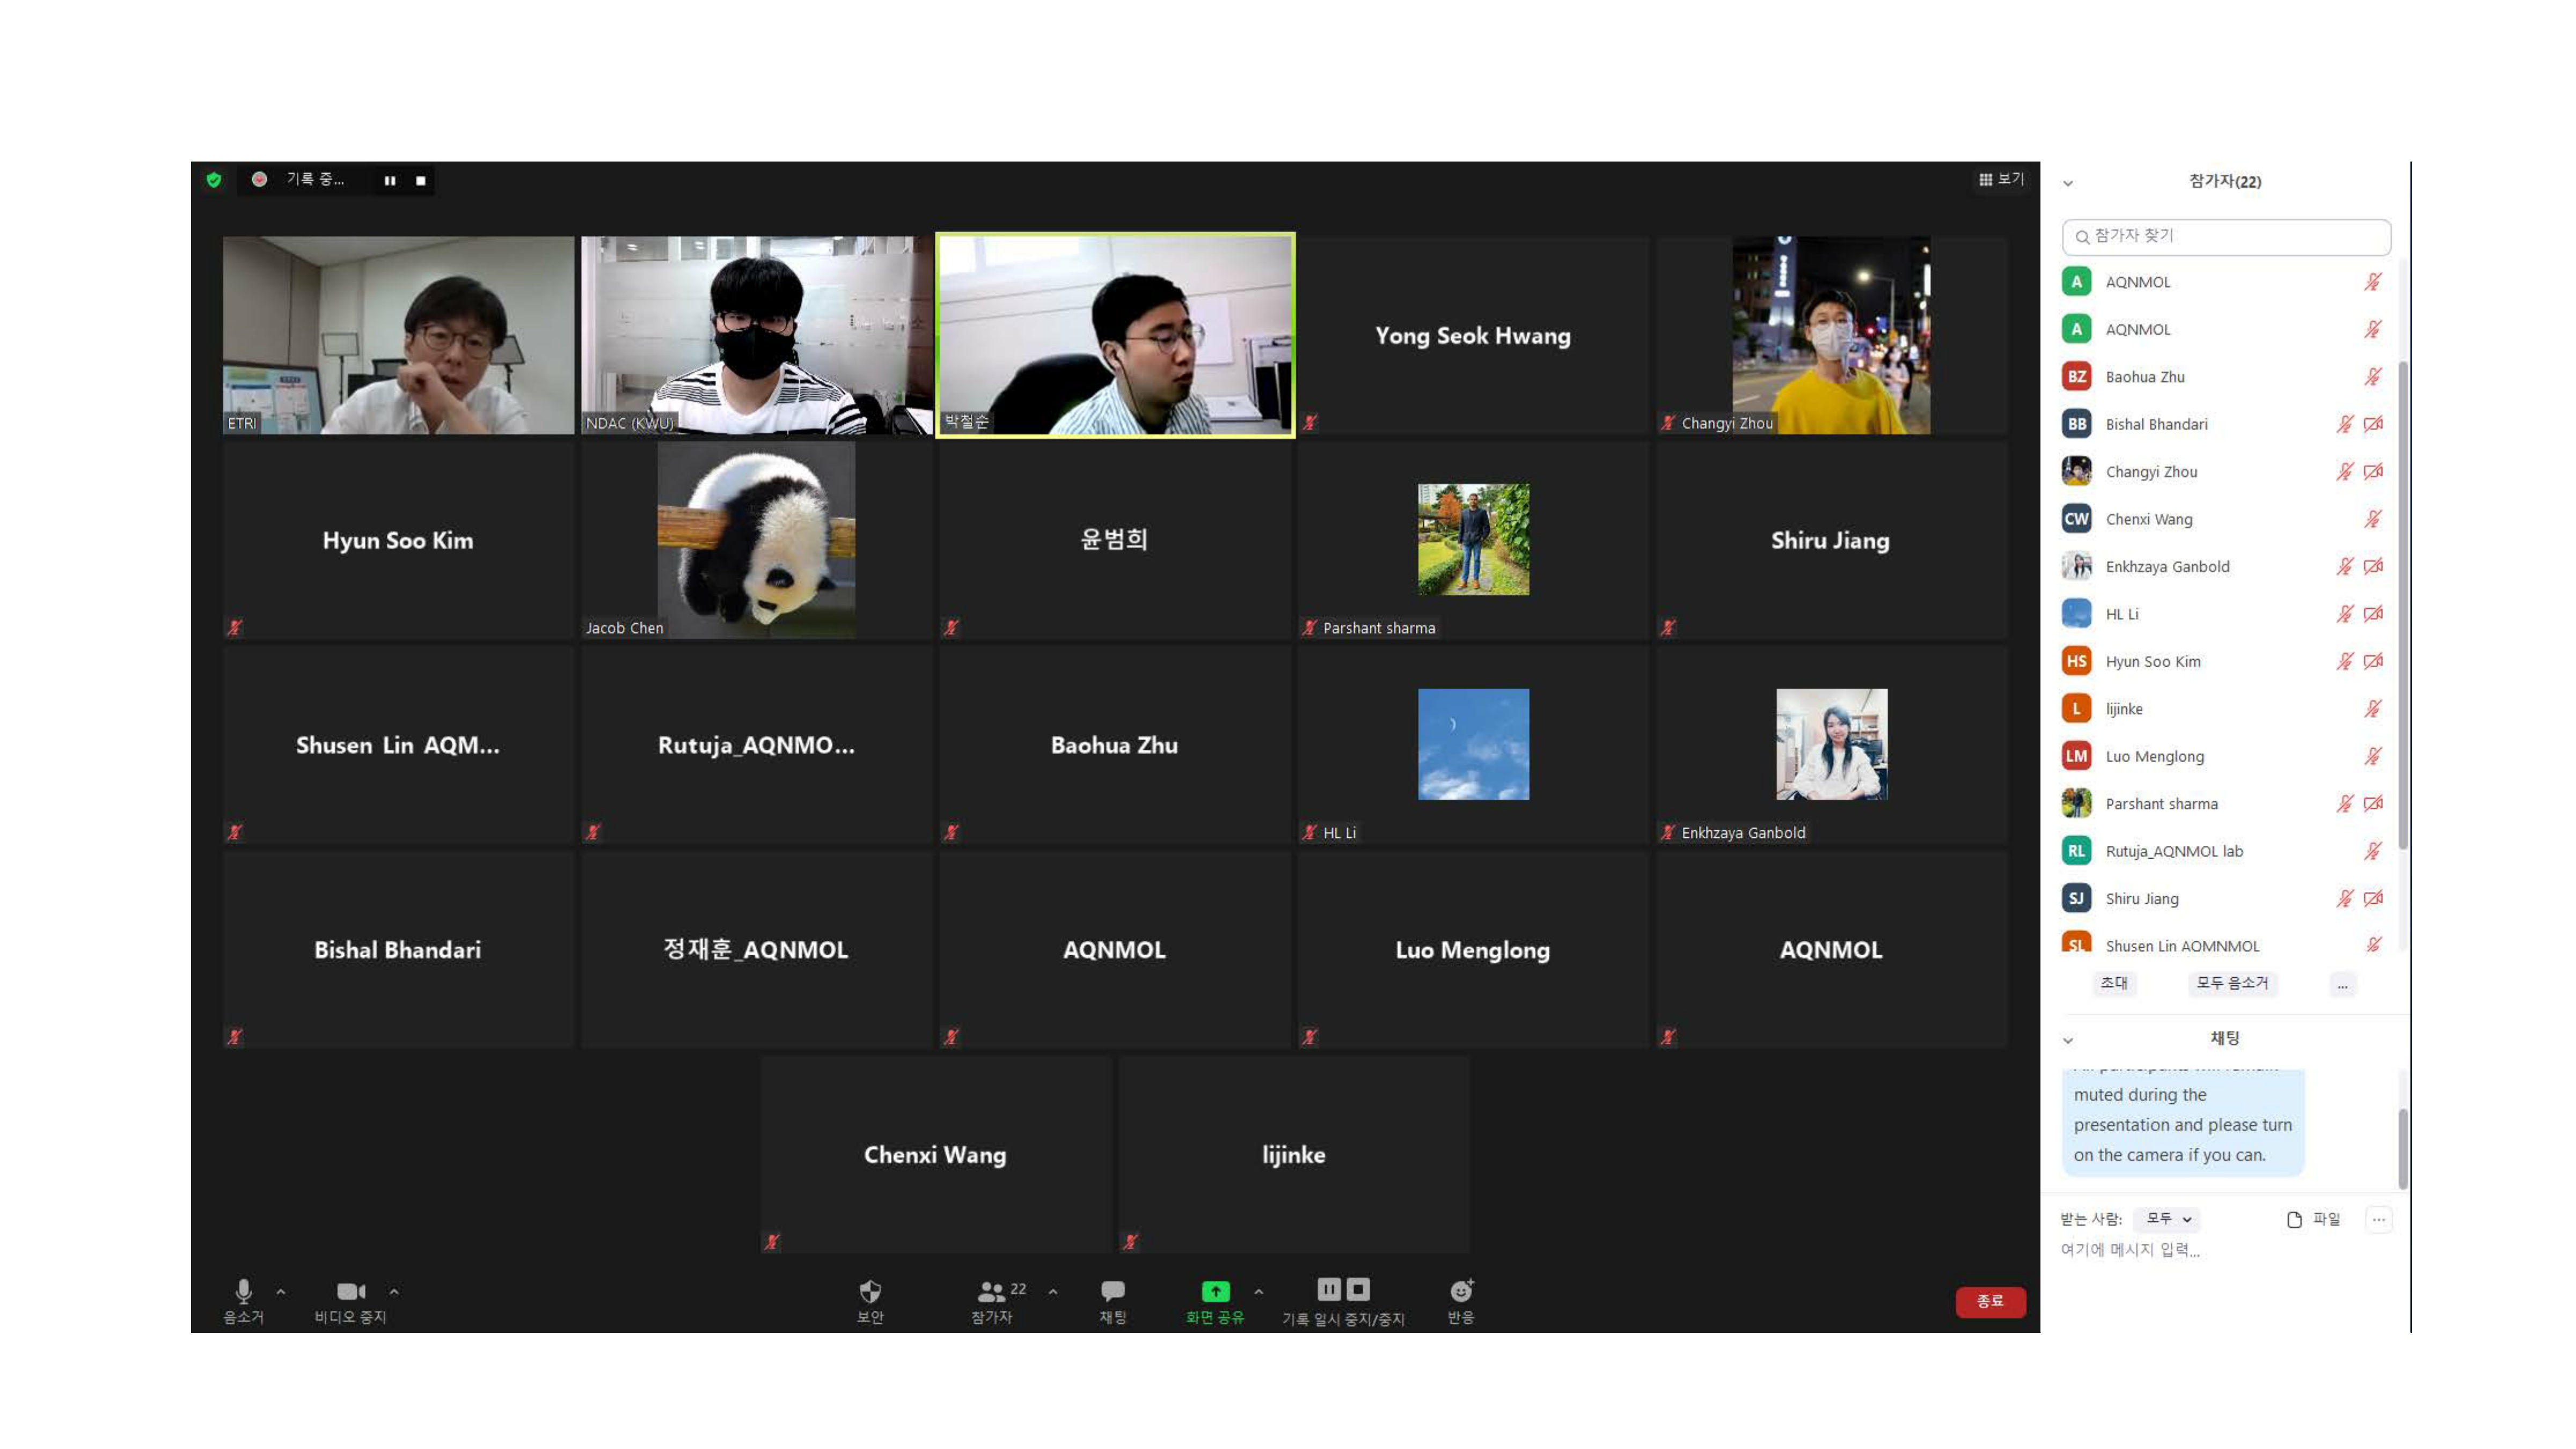This screenshot has height=1449, width=2576.
Task: Stop recording in the bottom toolbar
Action: (1358, 1289)
